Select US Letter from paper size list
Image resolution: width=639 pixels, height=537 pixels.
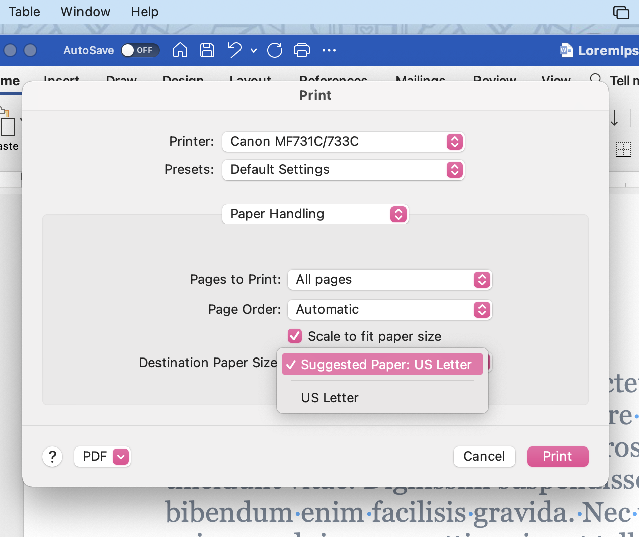click(330, 398)
